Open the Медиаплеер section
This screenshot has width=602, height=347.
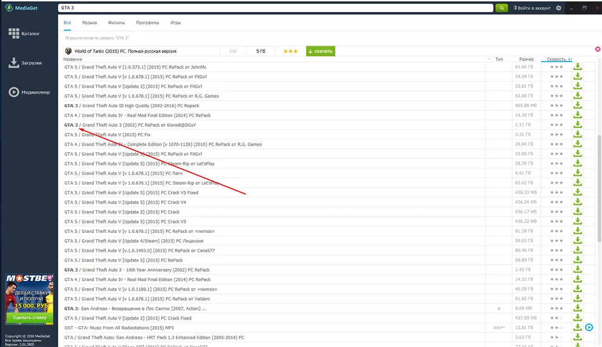(29, 92)
